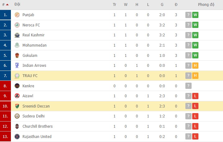Screen dimensions: 223x142
Task: Click Indian Arrows' orange H form badge
Action: click(x=195, y=66)
